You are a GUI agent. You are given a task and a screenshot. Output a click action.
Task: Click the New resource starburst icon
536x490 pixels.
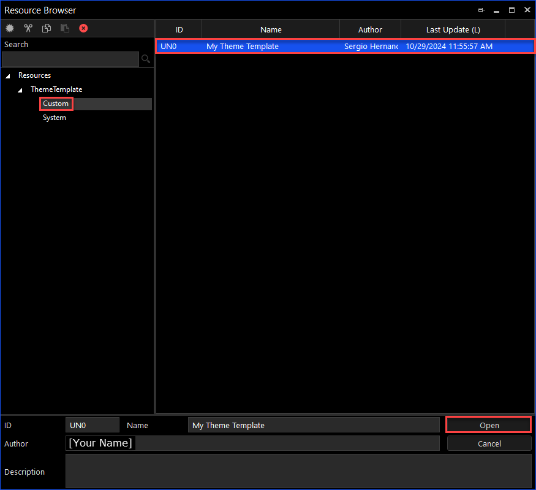[x=10, y=28]
